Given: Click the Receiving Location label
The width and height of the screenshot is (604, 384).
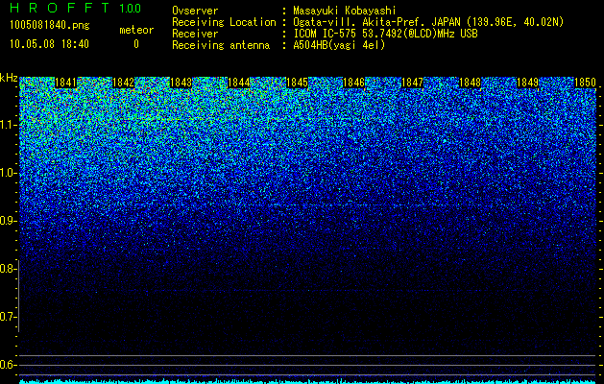Looking at the screenshot, I should tap(224, 22).
